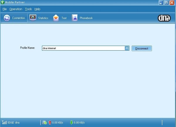Click the Disconnect button
The height and width of the screenshot is (127, 176).
pyautogui.click(x=142, y=48)
